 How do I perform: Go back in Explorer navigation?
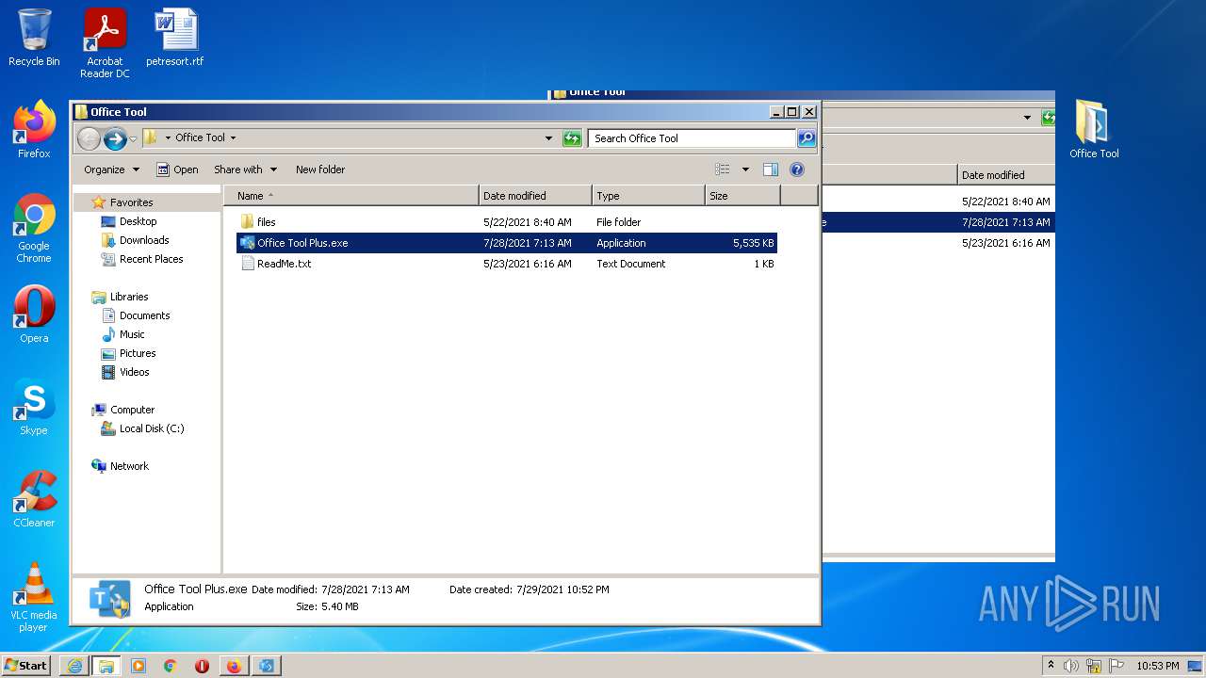(89, 138)
